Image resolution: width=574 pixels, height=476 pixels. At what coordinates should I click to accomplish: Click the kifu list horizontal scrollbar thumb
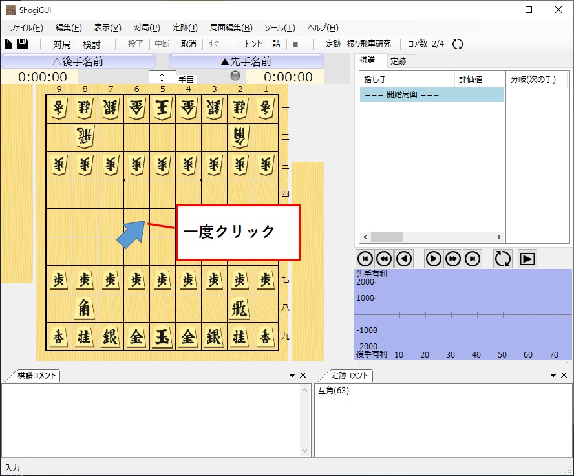pyautogui.click(x=387, y=237)
